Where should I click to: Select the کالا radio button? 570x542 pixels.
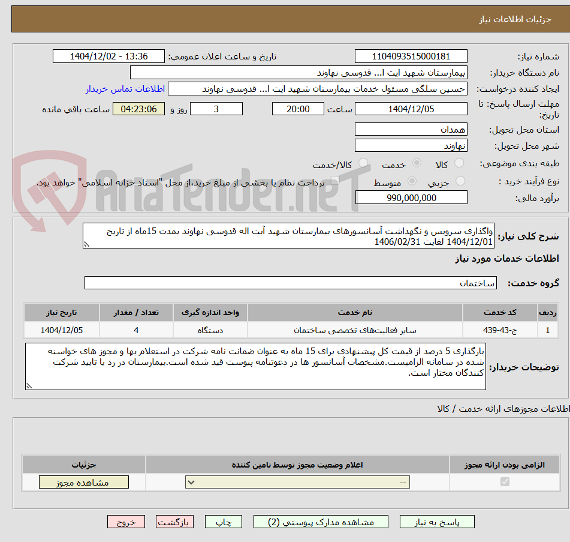tap(460, 163)
